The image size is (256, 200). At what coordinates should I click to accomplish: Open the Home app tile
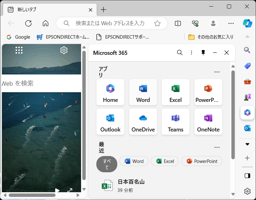click(x=110, y=92)
